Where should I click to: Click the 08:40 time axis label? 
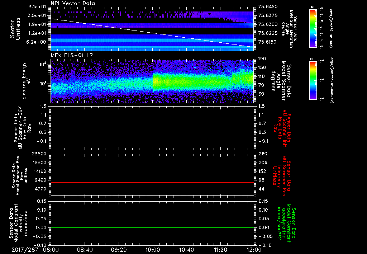coord(85,250)
